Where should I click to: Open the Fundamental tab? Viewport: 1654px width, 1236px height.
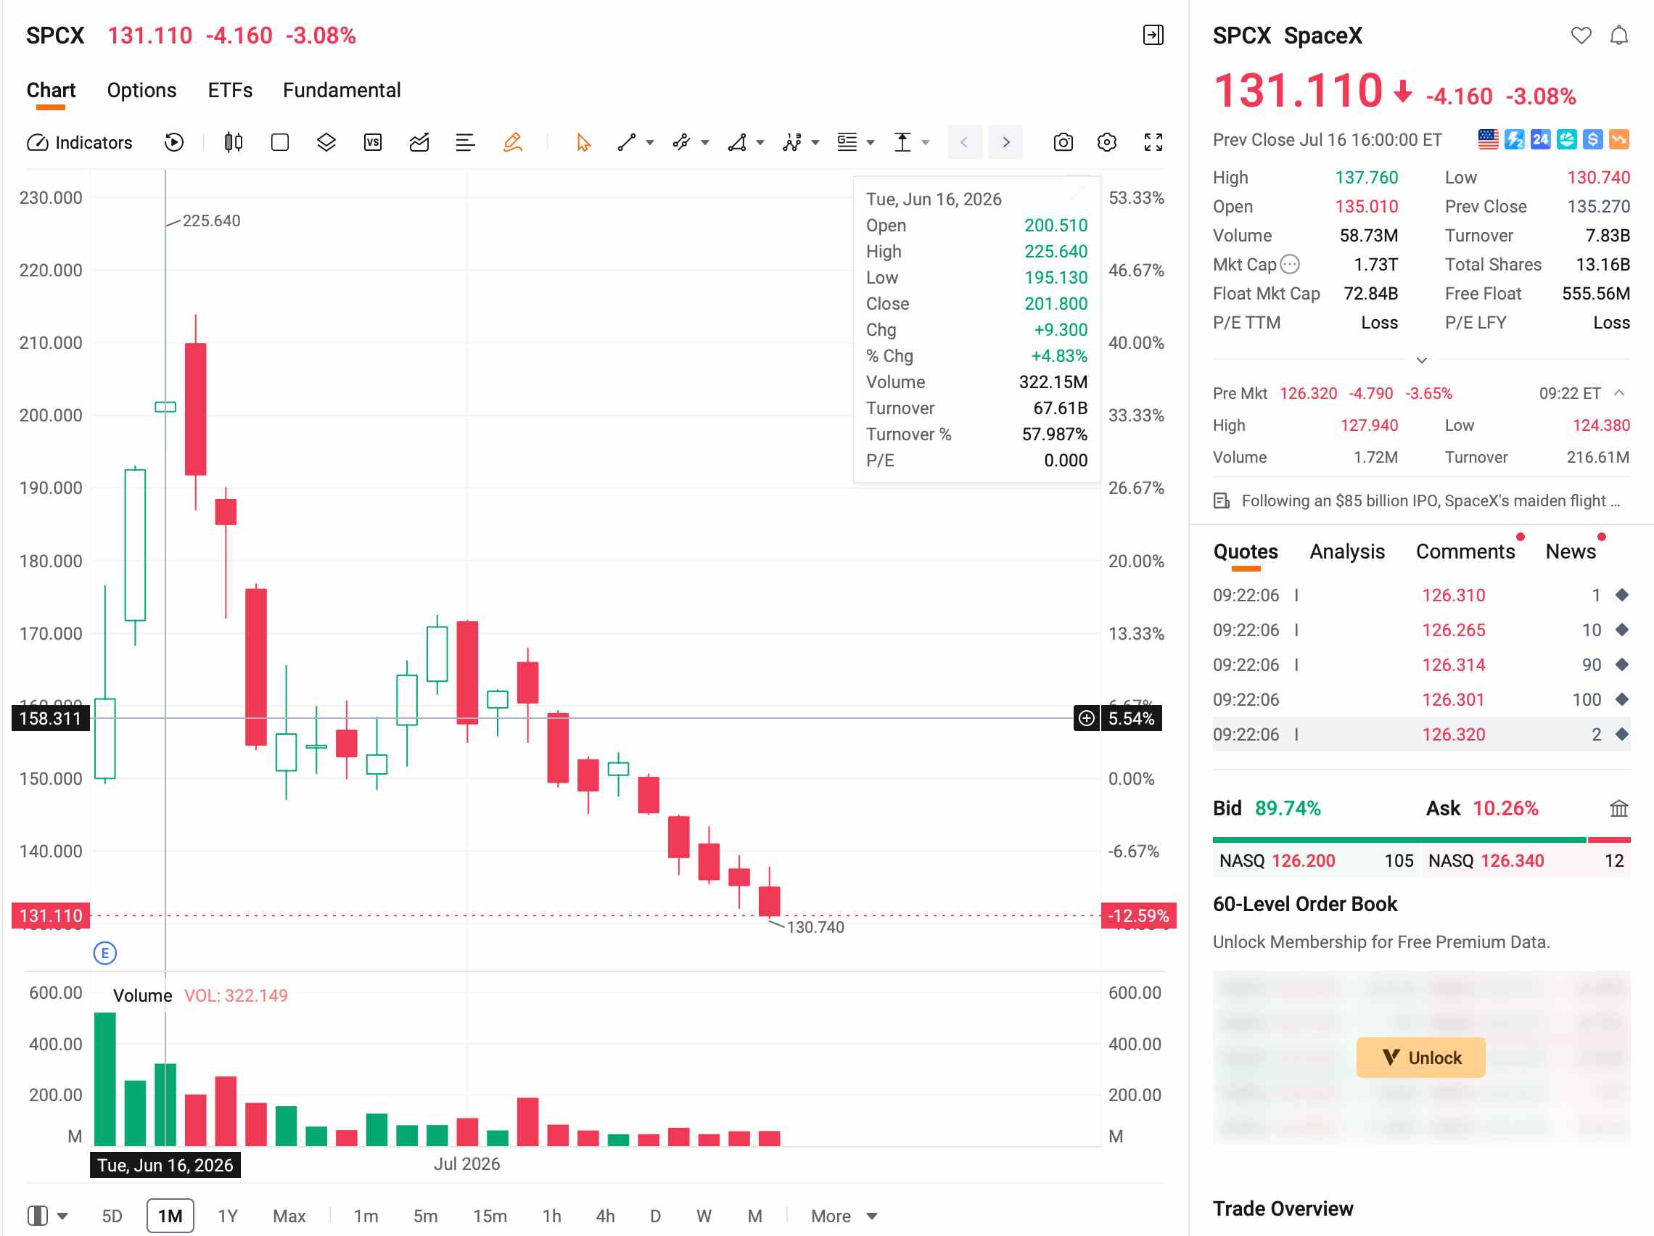[342, 91]
